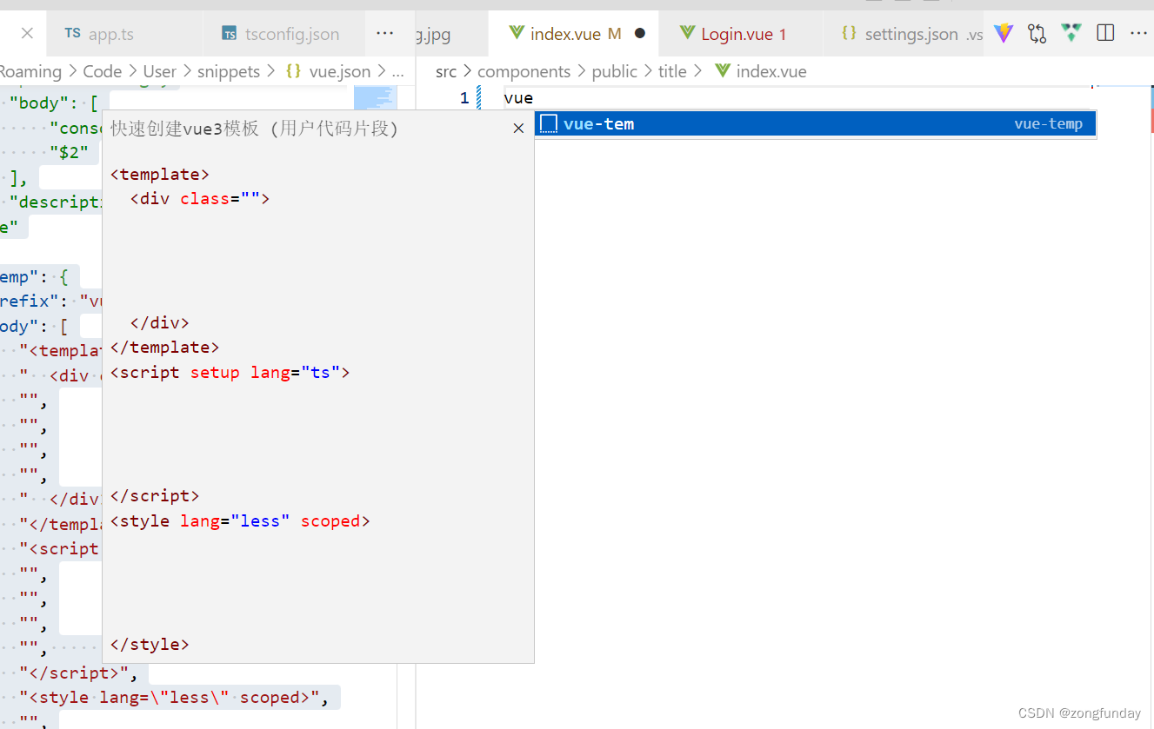Click '"body": [' line in vue.json
Viewport: 1154px width, 729px height.
pyautogui.click(x=54, y=103)
